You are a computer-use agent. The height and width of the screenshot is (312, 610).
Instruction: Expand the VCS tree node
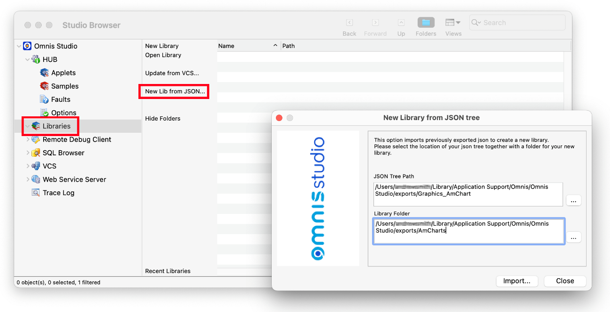[28, 166]
